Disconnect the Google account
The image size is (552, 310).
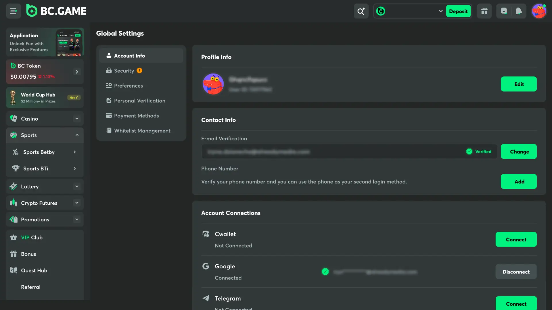(x=516, y=272)
